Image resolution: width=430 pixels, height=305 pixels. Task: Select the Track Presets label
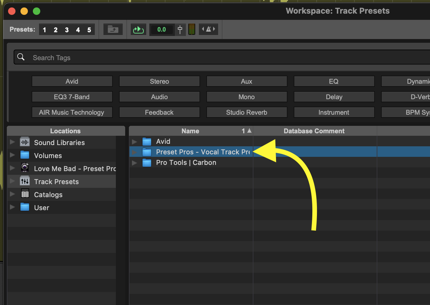coord(56,182)
